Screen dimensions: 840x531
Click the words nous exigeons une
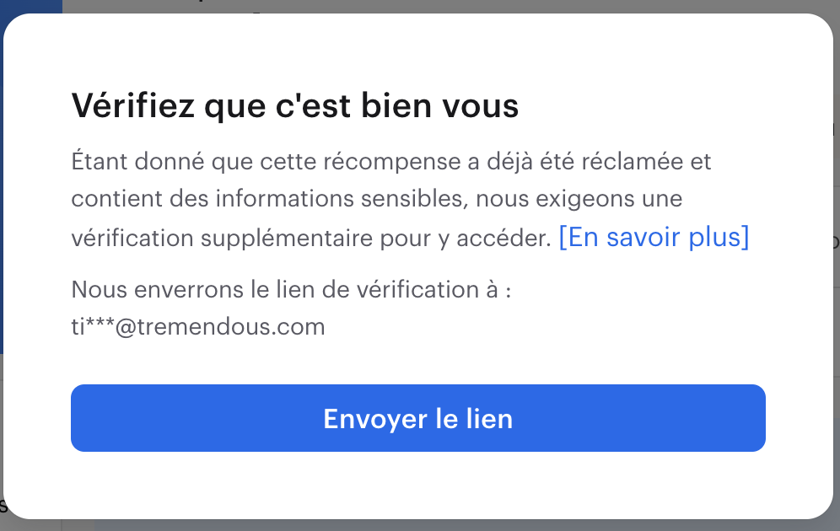point(590,200)
